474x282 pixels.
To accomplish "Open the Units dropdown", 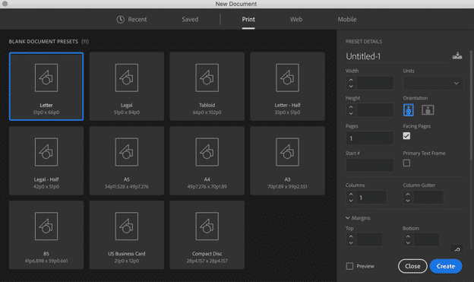I will pyautogui.click(x=433, y=83).
